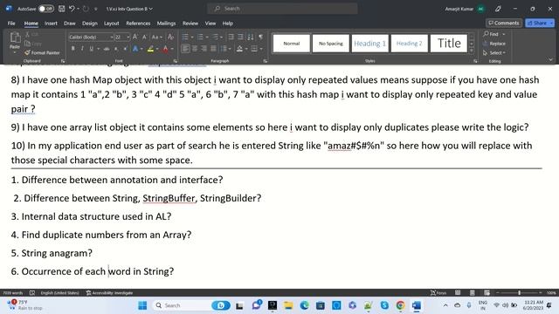Open the font name dropdown
This screenshot has width=559, height=314.
click(112, 37)
